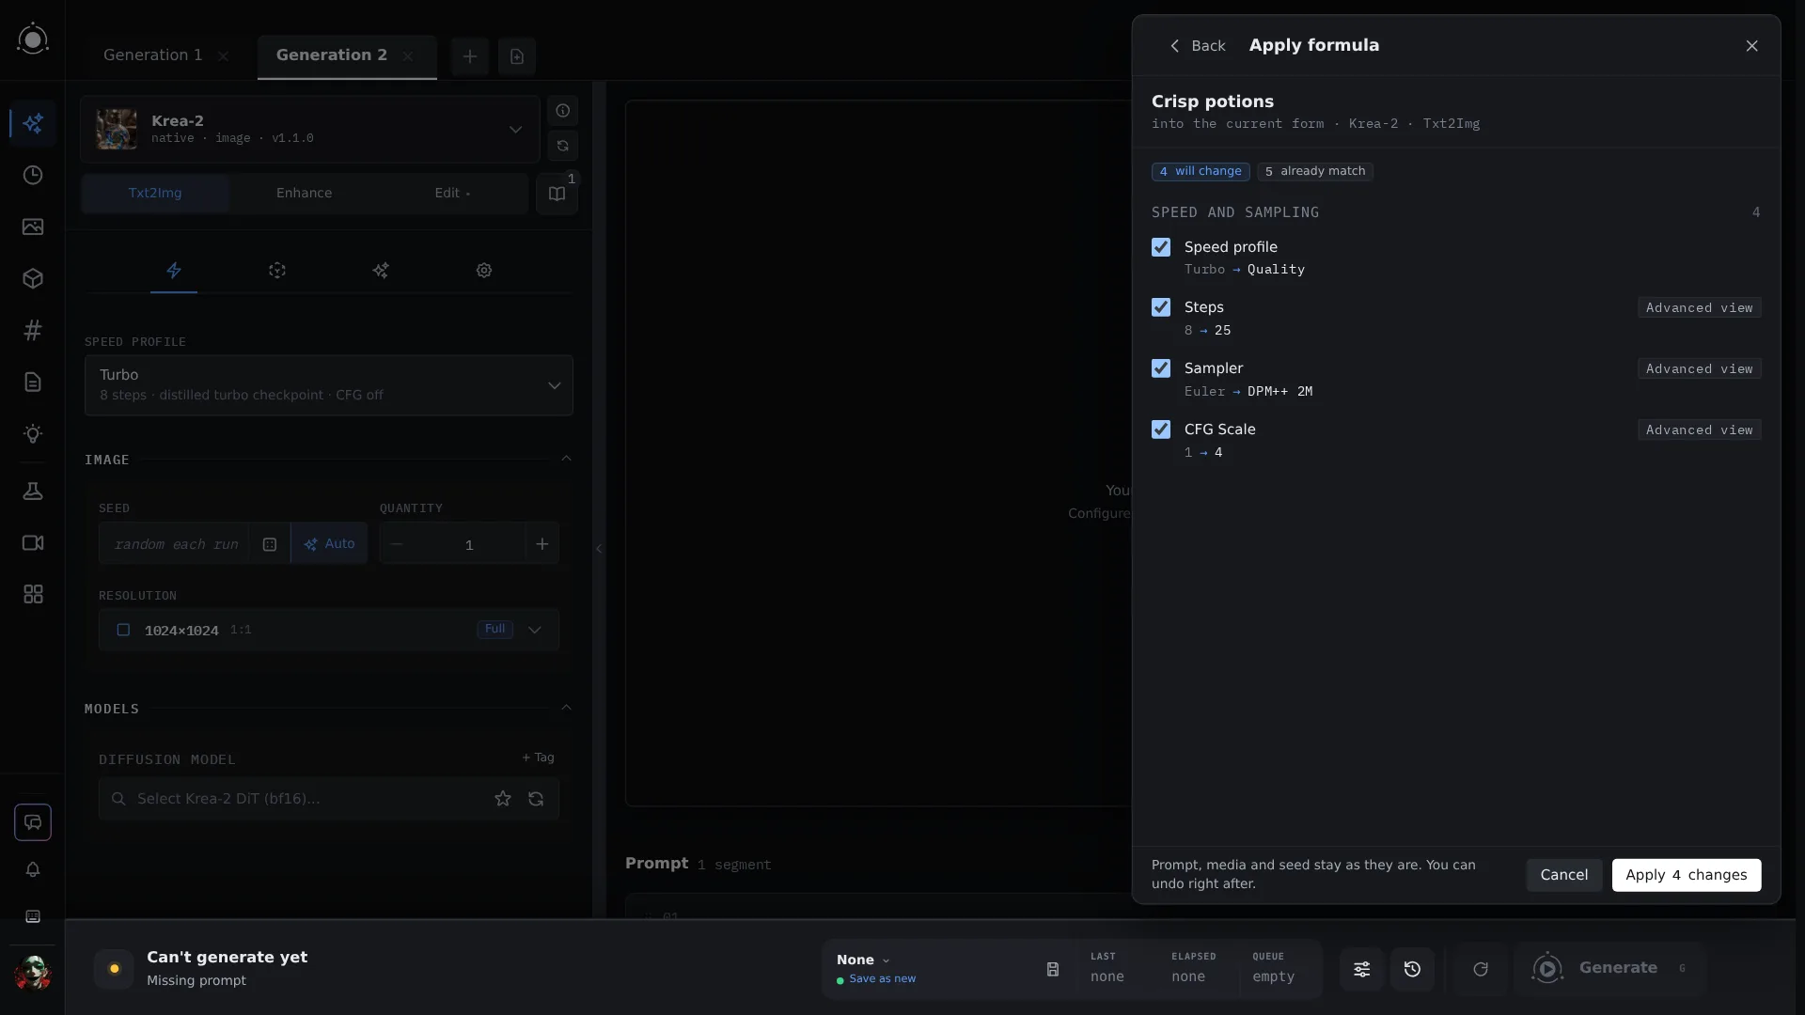The width and height of the screenshot is (1805, 1015).
Task: Switch to the Generation 1 tab
Action: click(153, 55)
